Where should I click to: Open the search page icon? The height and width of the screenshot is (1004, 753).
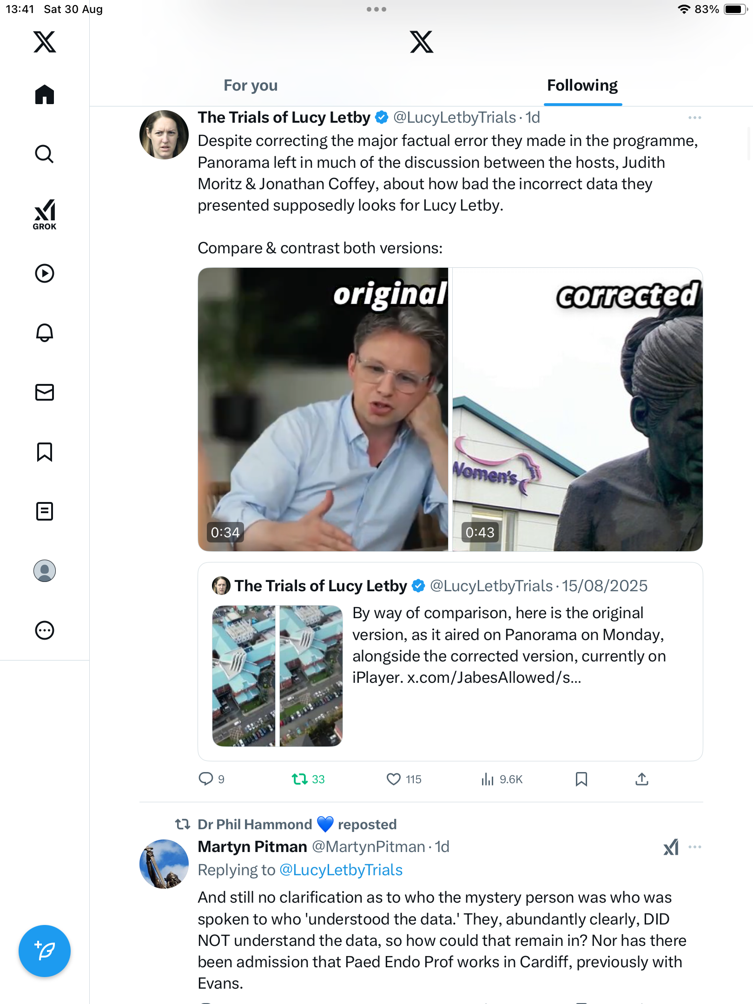(45, 154)
